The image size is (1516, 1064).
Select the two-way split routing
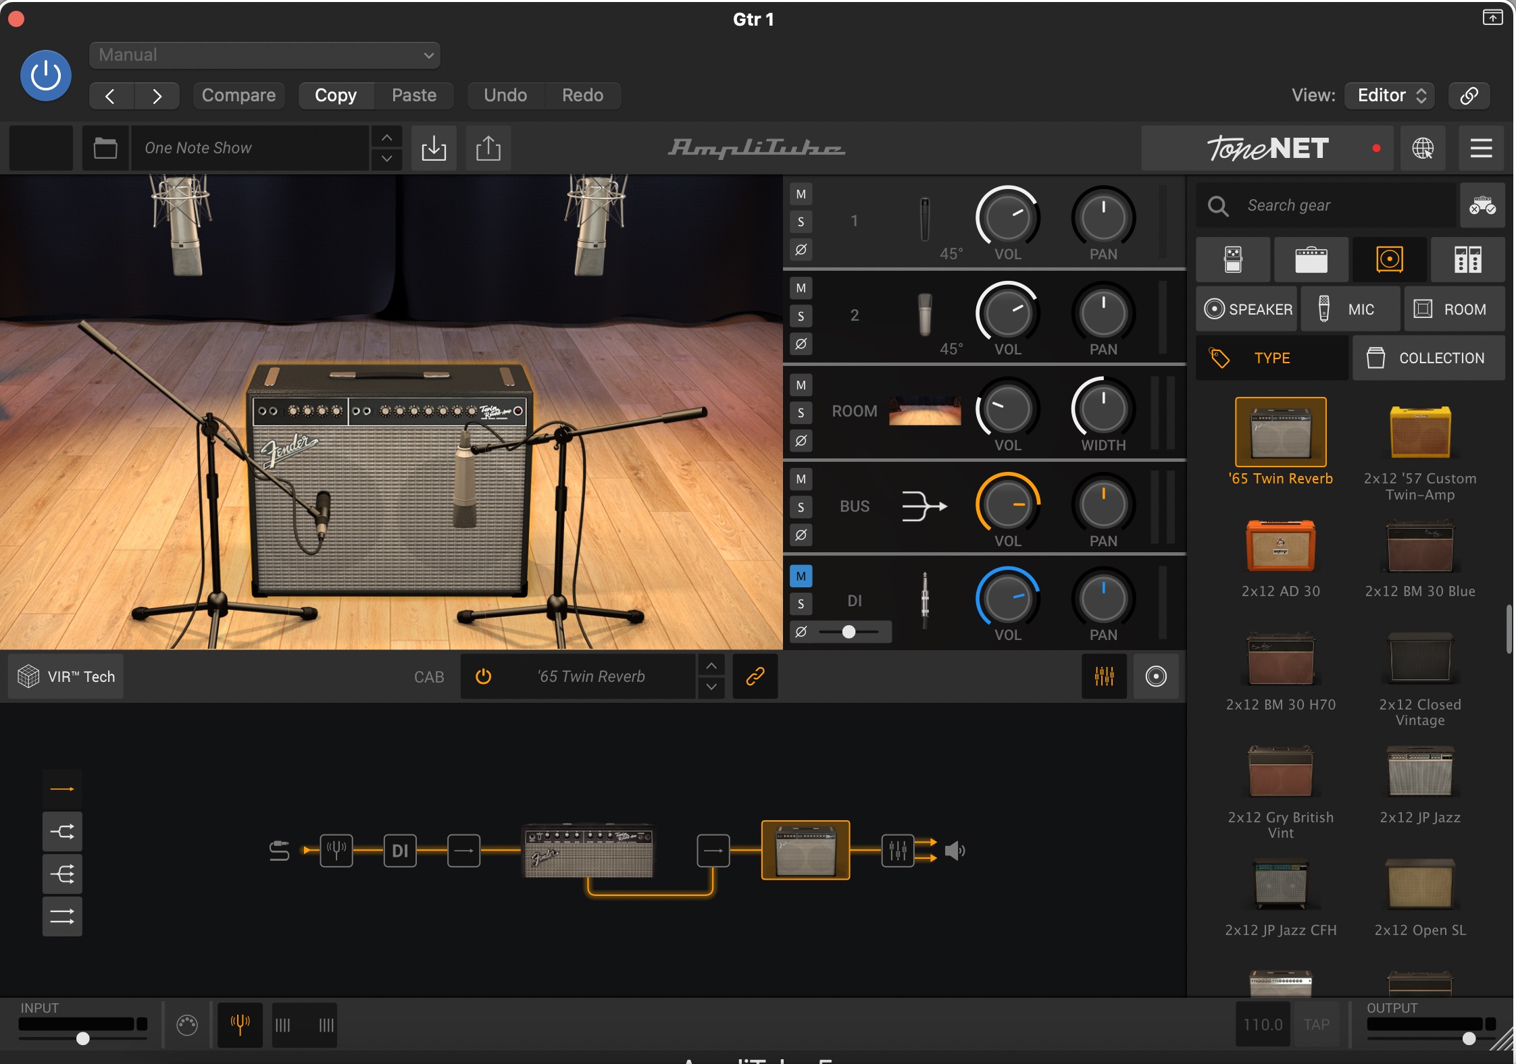(x=62, y=831)
